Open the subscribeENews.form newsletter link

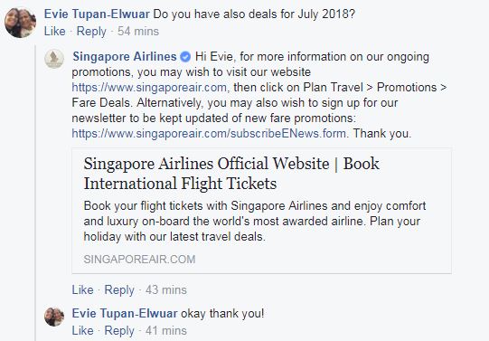(209, 134)
